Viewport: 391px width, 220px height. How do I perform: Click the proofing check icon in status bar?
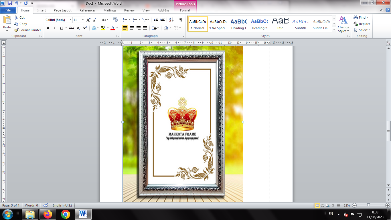46,205
